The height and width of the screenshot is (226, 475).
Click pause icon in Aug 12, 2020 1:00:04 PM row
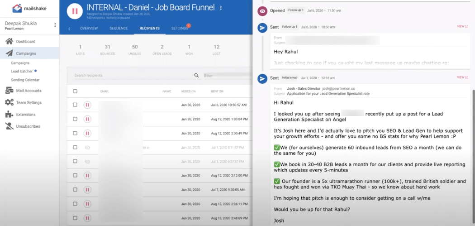(x=87, y=119)
